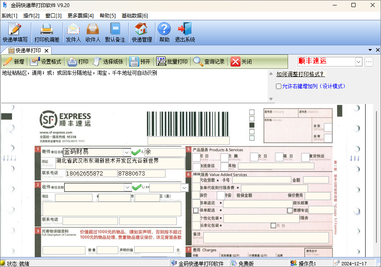Click the 打印机偏差 printer icon
The width and height of the screenshot is (381, 267).
point(47,33)
